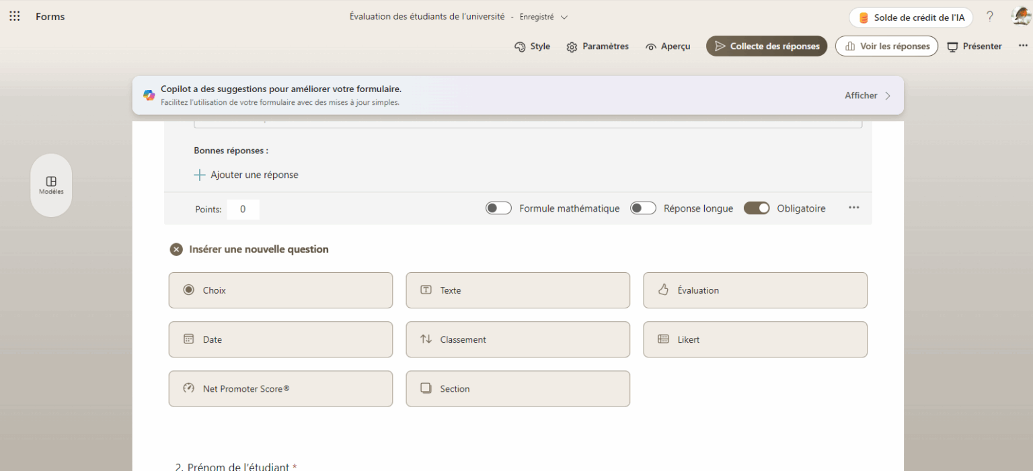Expand the Enregistré save status chevron
The width and height of the screenshot is (1033, 471).
pyautogui.click(x=564, y=16)
